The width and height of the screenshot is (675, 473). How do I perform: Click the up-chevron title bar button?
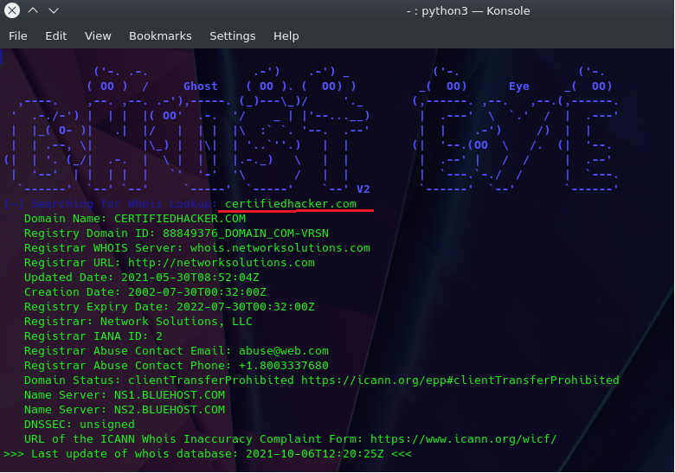pos(33,10)
